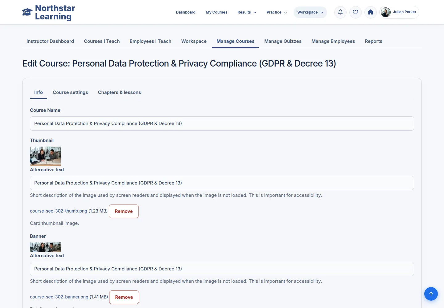Open Chapters & lessons tab

(119, 92)
